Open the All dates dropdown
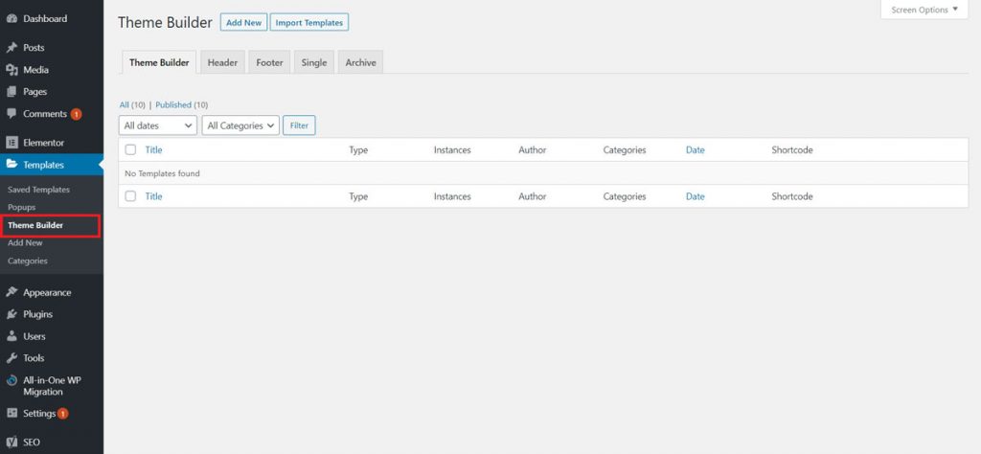This screenshot has height=454, width=981. click(158, 125)
